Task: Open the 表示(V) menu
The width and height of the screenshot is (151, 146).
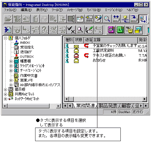Action: pos(42,10)
